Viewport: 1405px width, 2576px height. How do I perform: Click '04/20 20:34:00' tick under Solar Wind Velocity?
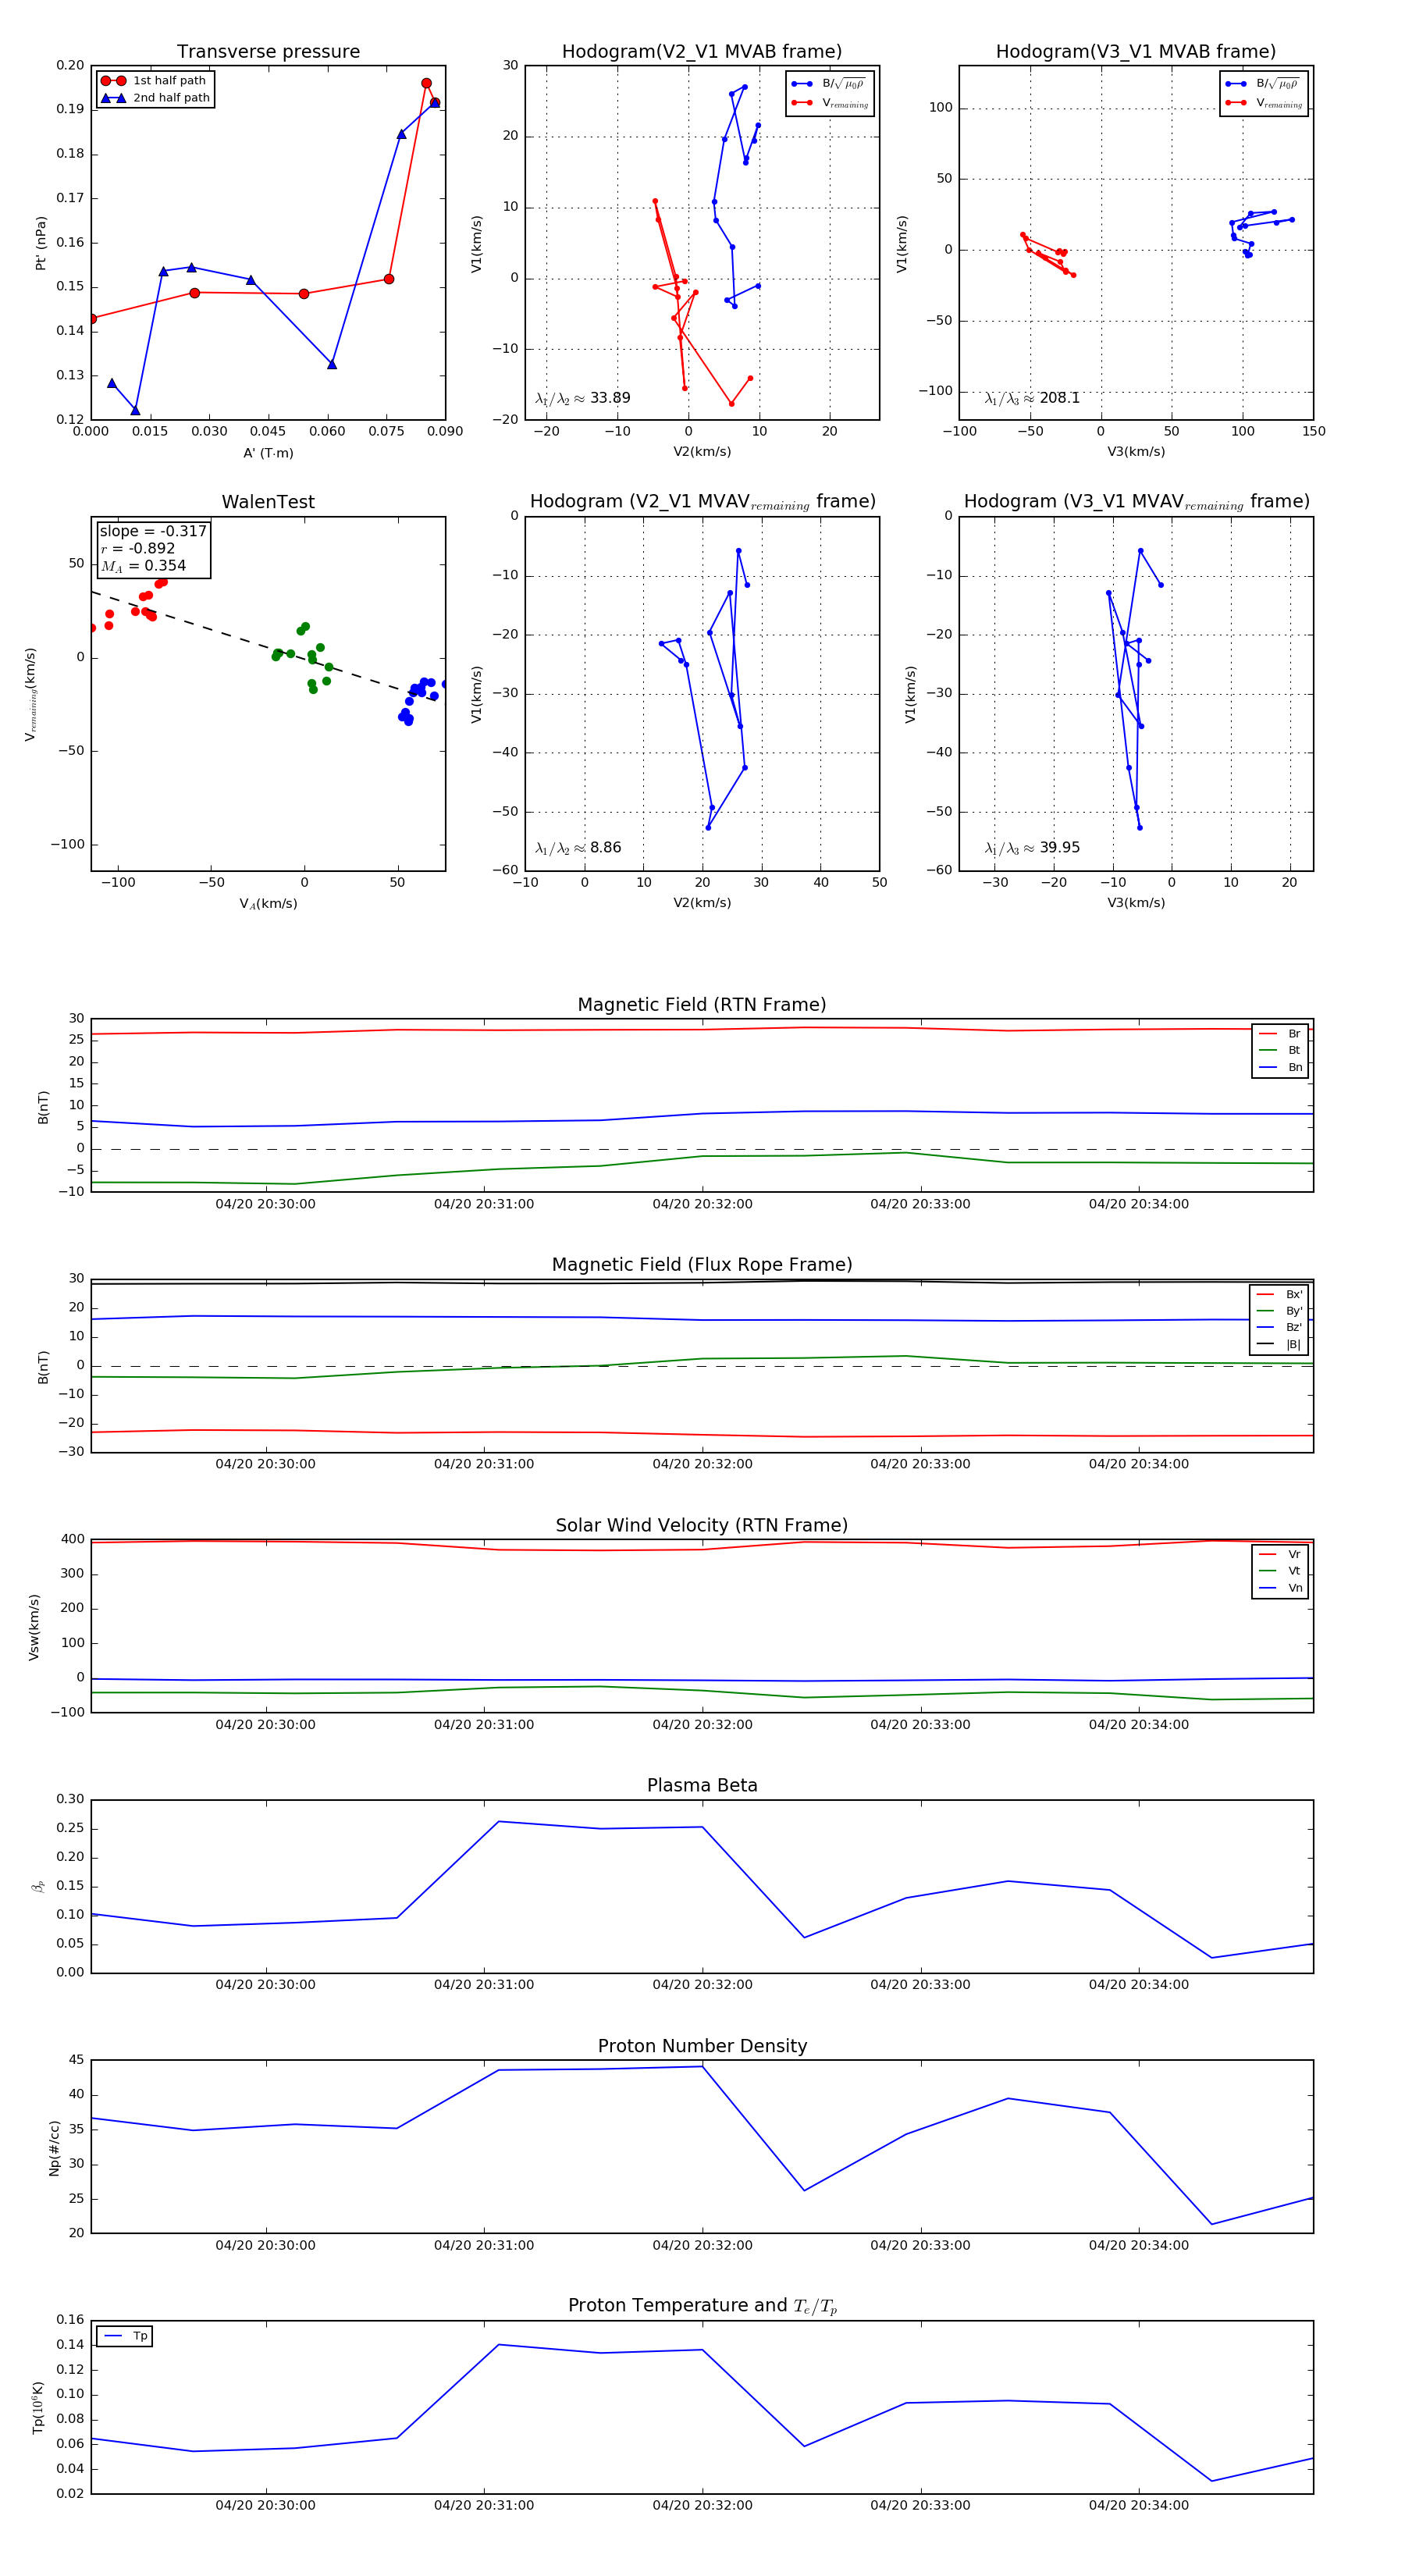click(1139, 1725)
